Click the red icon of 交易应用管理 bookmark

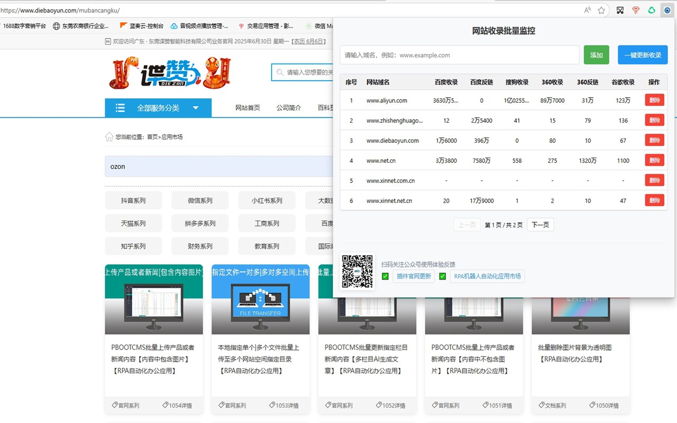[241, 26]
